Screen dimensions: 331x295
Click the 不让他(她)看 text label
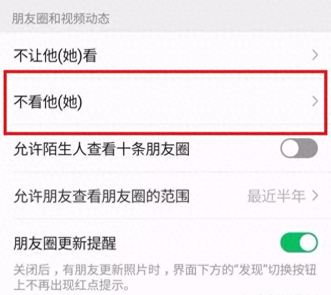pos(55,56)
